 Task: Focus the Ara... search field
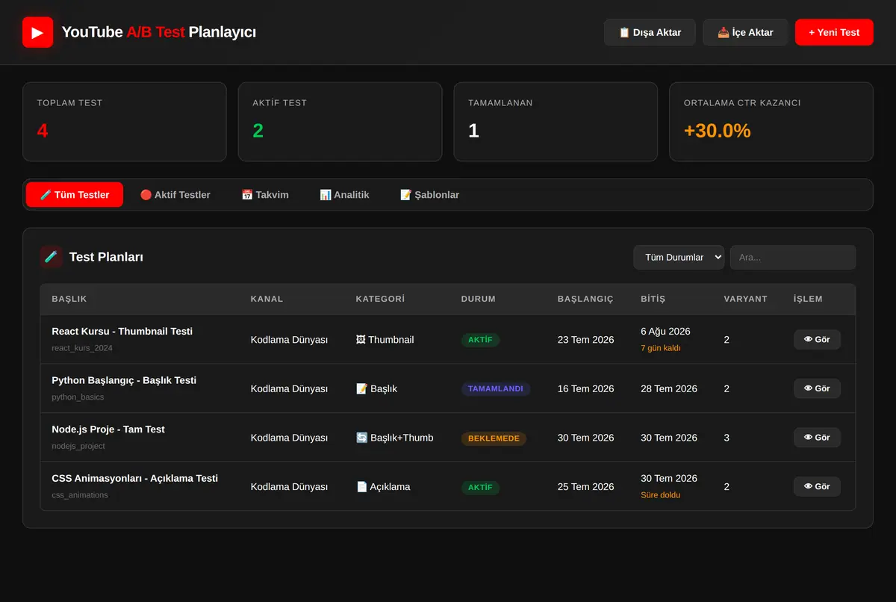[x=793, y=257]
